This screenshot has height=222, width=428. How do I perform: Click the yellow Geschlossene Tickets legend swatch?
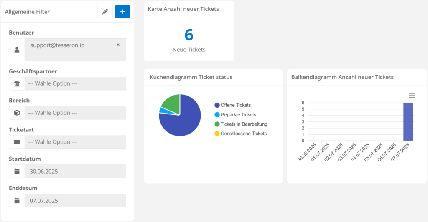[x=217, y=134]
